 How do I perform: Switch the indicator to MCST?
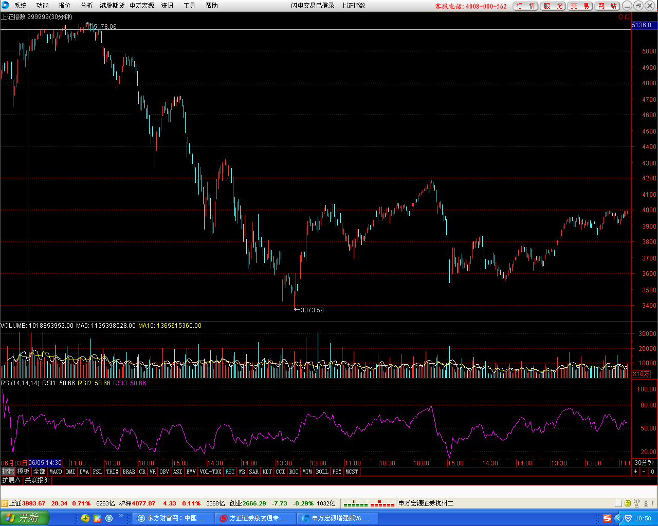pos(352,472)
